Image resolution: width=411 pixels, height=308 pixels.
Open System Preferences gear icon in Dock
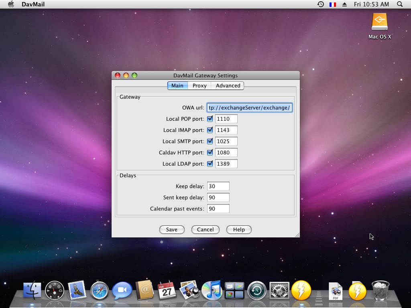(279, 290)
